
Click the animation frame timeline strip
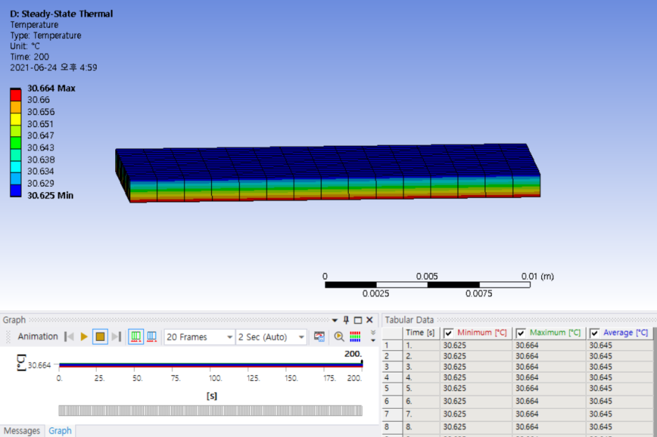click(x=211, y=410)
